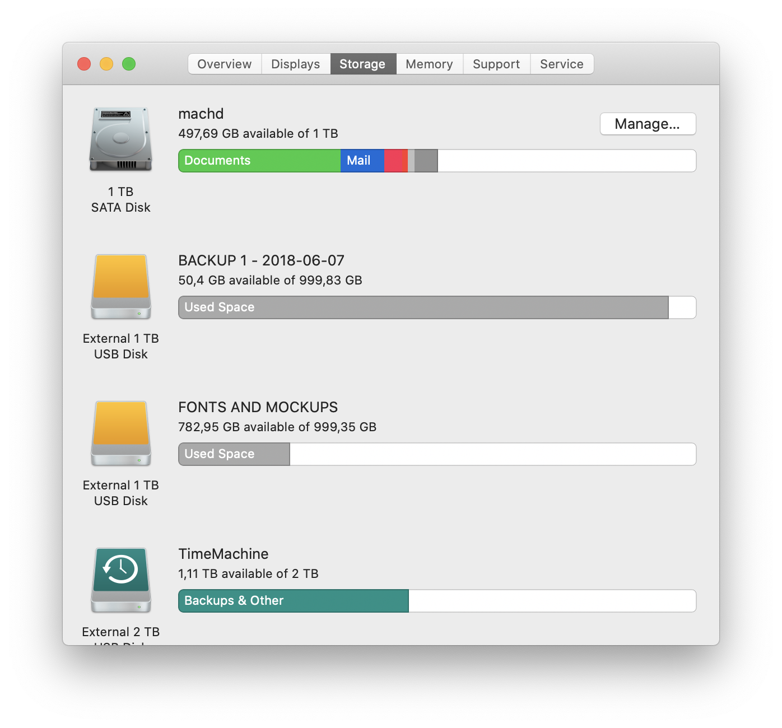The height and width of the screenshot is (728, 782).
Task: Open the Manage... storage button
Action: (648, 124)
